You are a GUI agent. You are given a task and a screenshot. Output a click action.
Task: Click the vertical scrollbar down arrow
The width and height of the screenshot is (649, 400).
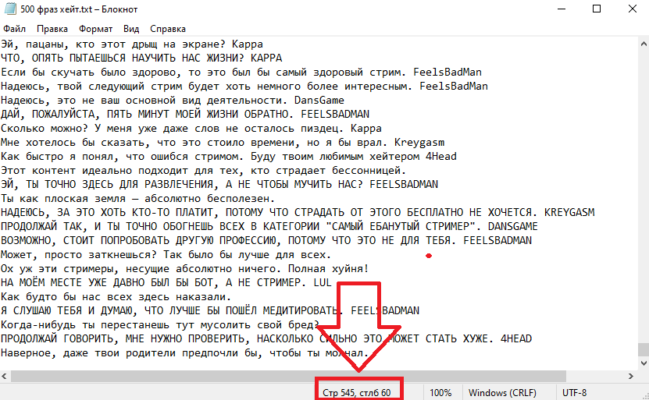644,363
